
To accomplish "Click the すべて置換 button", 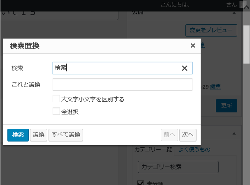I will click(x=66, y=135).
